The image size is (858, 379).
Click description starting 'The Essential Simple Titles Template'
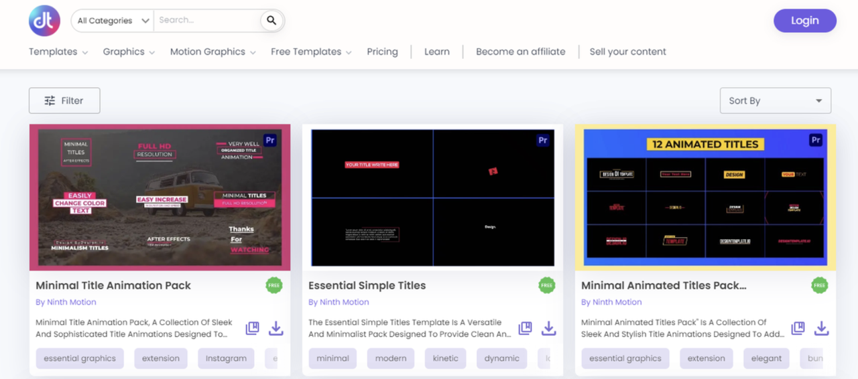[410, 328]
